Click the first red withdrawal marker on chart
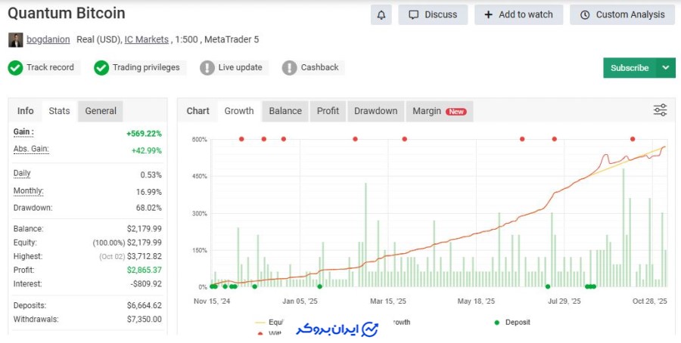 241,139
